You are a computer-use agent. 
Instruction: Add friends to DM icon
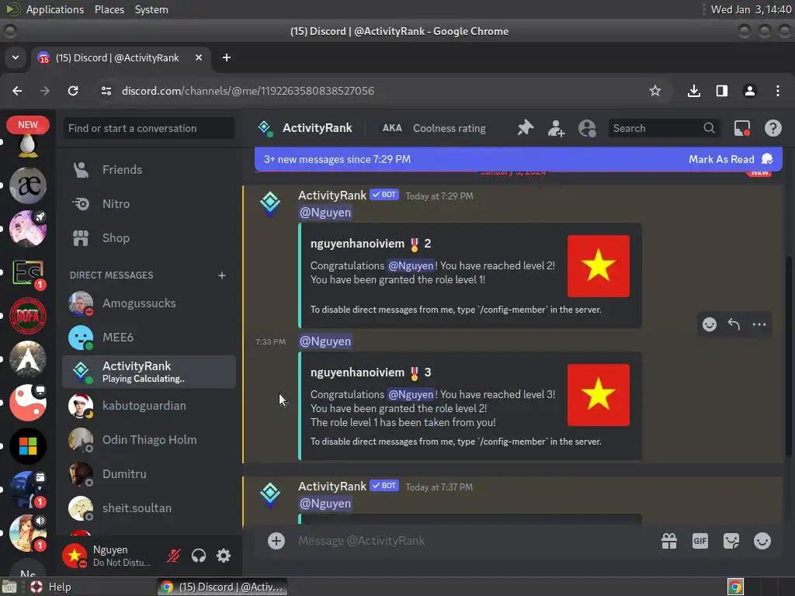(x=556, y=128)
